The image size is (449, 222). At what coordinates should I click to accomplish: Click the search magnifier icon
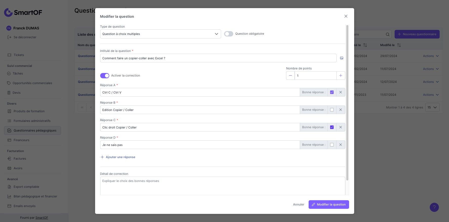[388, 34]
